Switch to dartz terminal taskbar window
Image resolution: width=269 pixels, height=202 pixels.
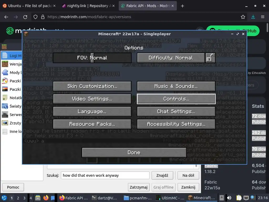click(x=105, y=198)
